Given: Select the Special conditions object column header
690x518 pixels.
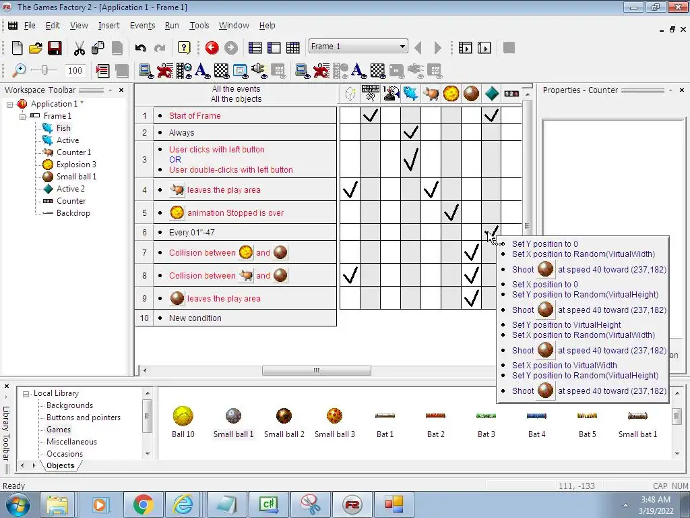Looking at the screenshot, I should [350, 93].
